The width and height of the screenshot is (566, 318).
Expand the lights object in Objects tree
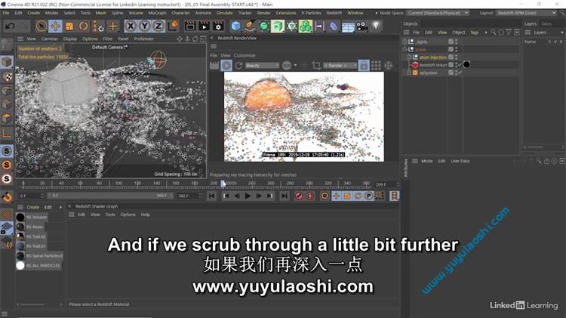tap(405, 42)
